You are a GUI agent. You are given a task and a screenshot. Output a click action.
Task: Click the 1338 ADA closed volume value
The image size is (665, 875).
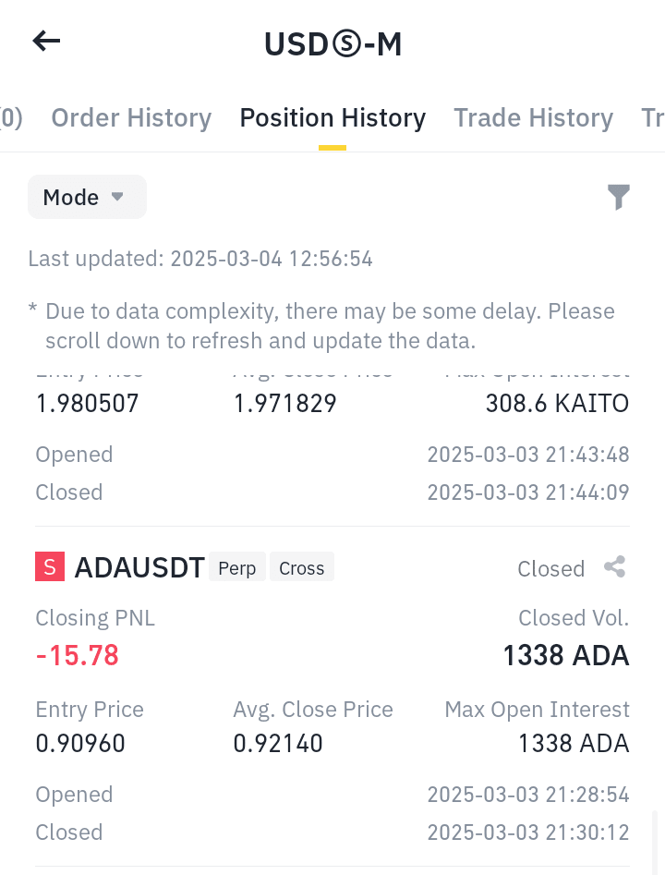point(565,655)
